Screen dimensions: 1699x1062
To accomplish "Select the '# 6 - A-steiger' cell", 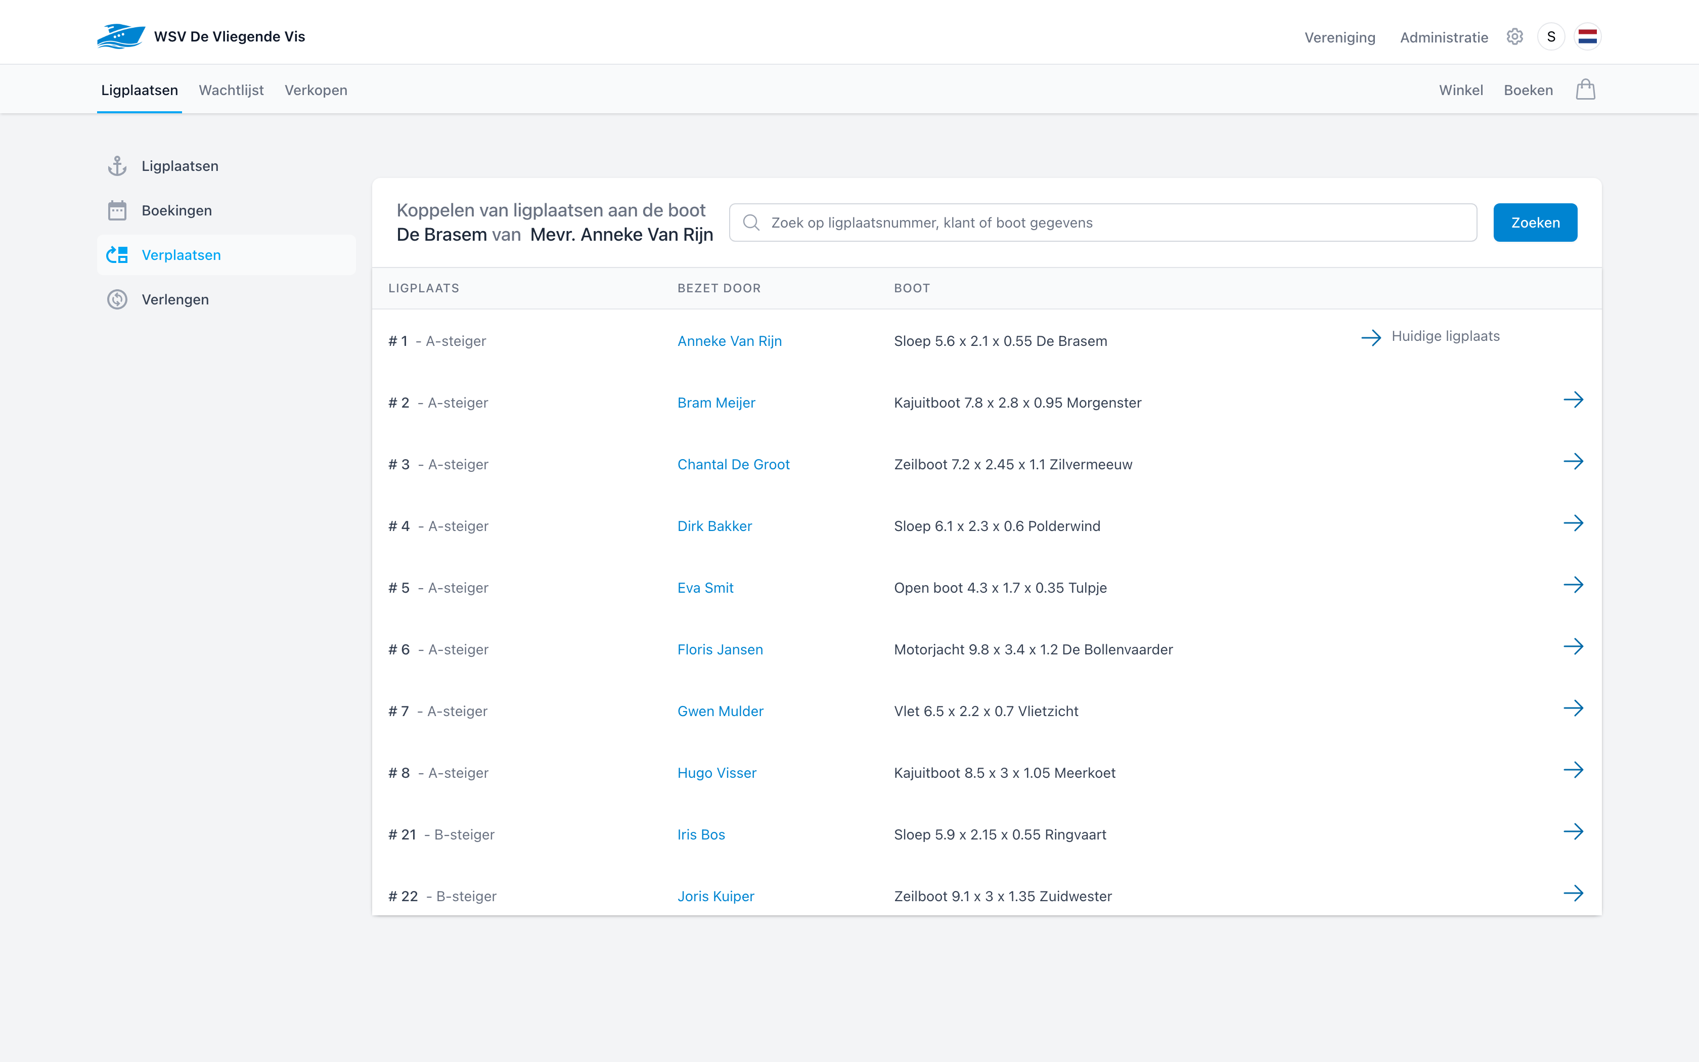I will coord(438,650).
